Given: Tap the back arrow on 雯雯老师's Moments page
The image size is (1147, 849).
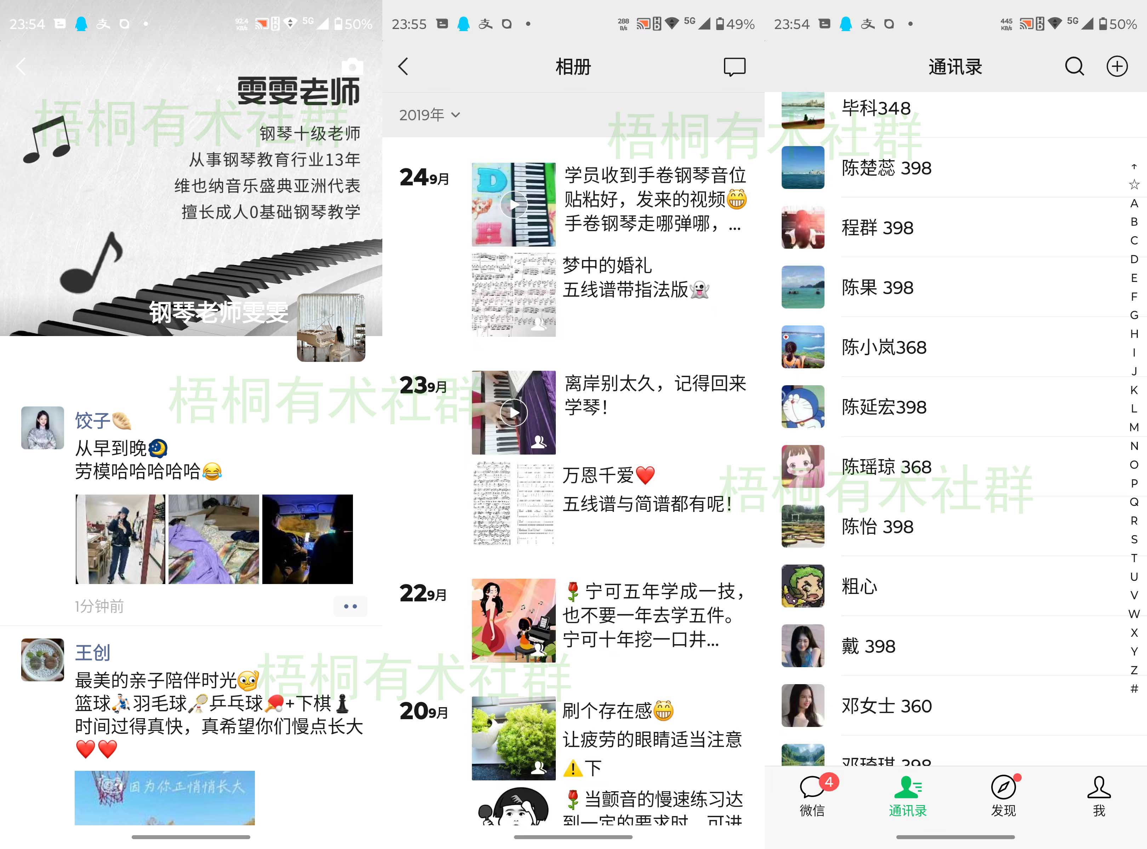Looking at the screenshot, I should 21,66.
